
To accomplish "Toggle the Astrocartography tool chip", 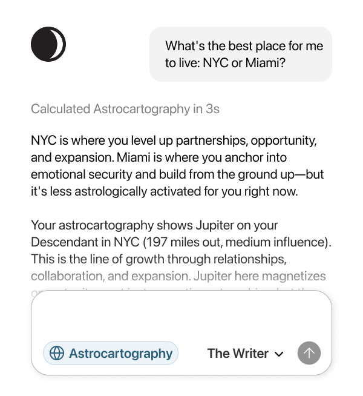I will pyautogui.click(x=111, y=353).
